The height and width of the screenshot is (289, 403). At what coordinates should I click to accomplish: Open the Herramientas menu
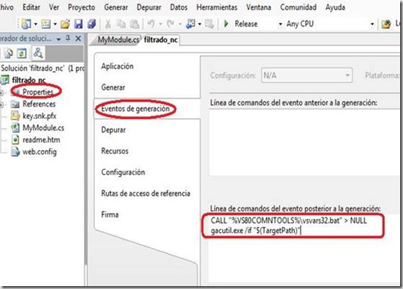216,7
